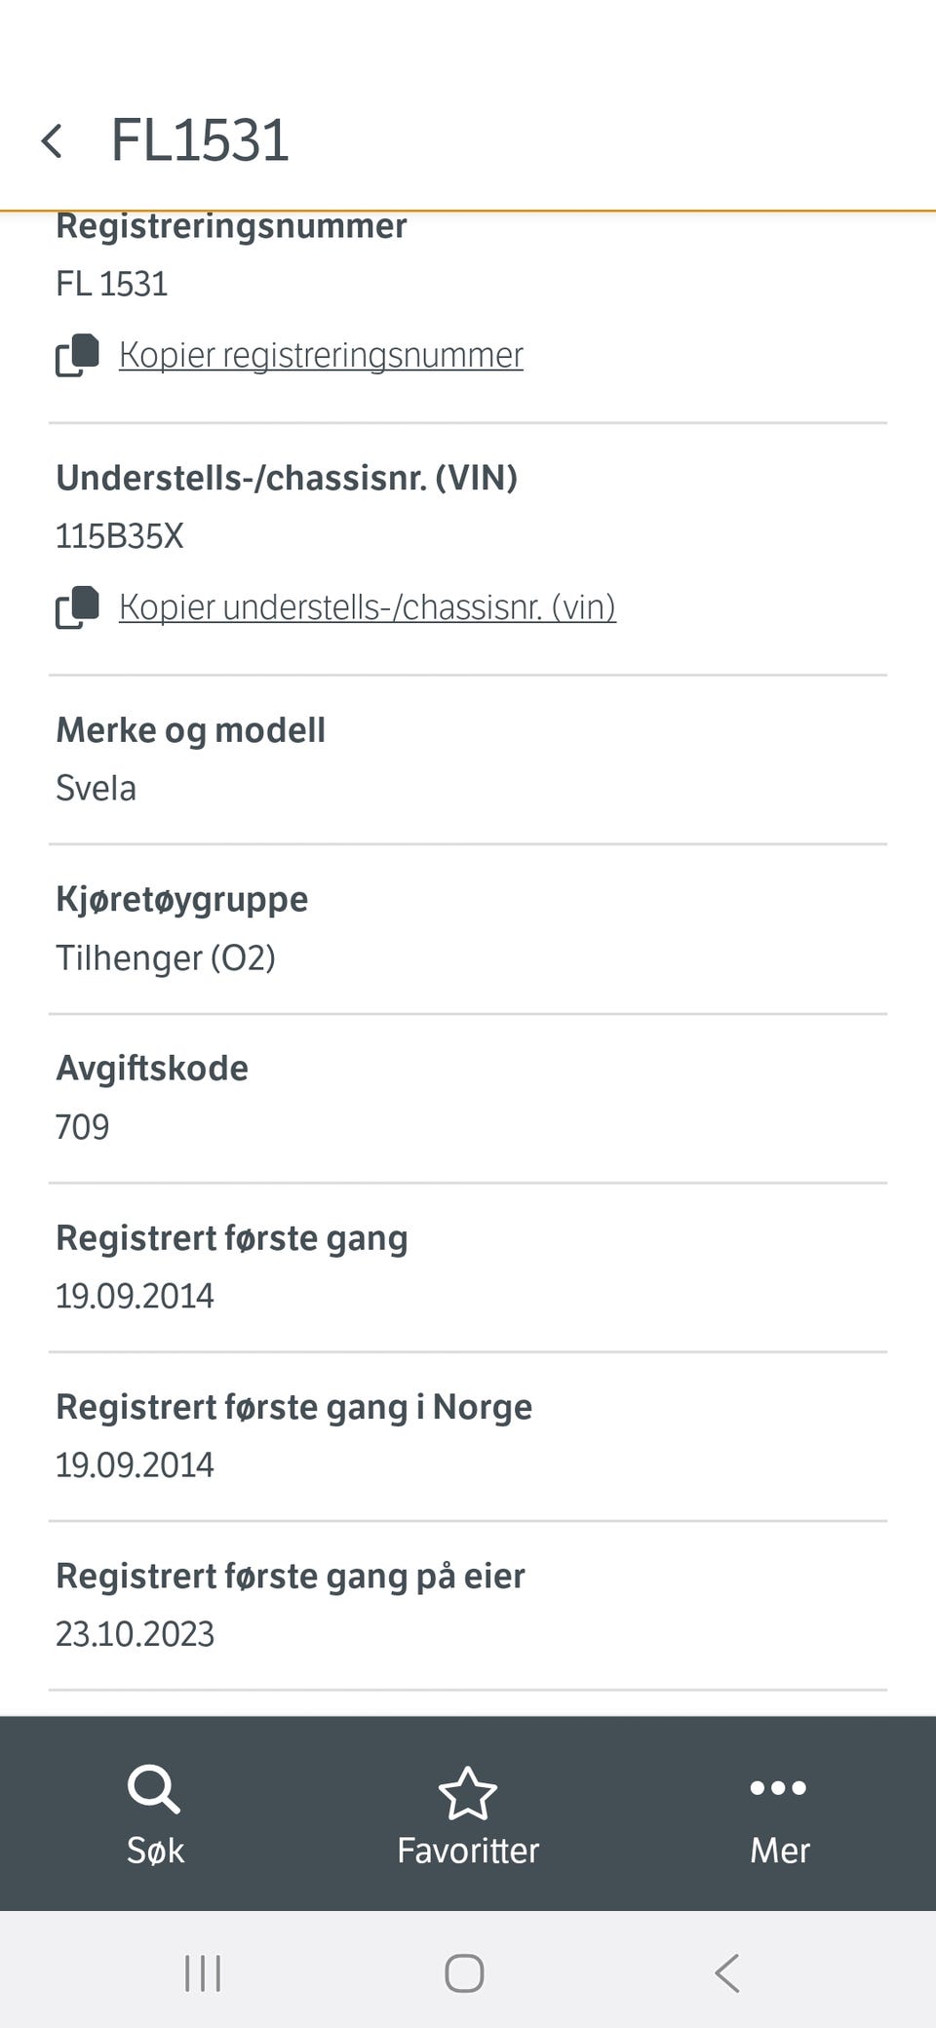The image size is (936, 2028).
Task: Tap copy icon next to Kopier registreringsnummer
Action: tap(78, 355)
